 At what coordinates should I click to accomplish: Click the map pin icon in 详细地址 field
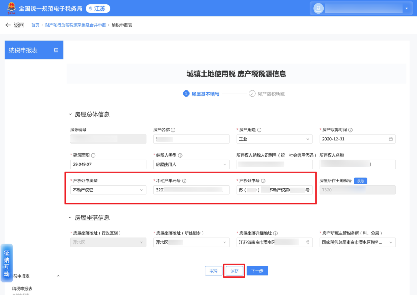(x=308, y=242)
